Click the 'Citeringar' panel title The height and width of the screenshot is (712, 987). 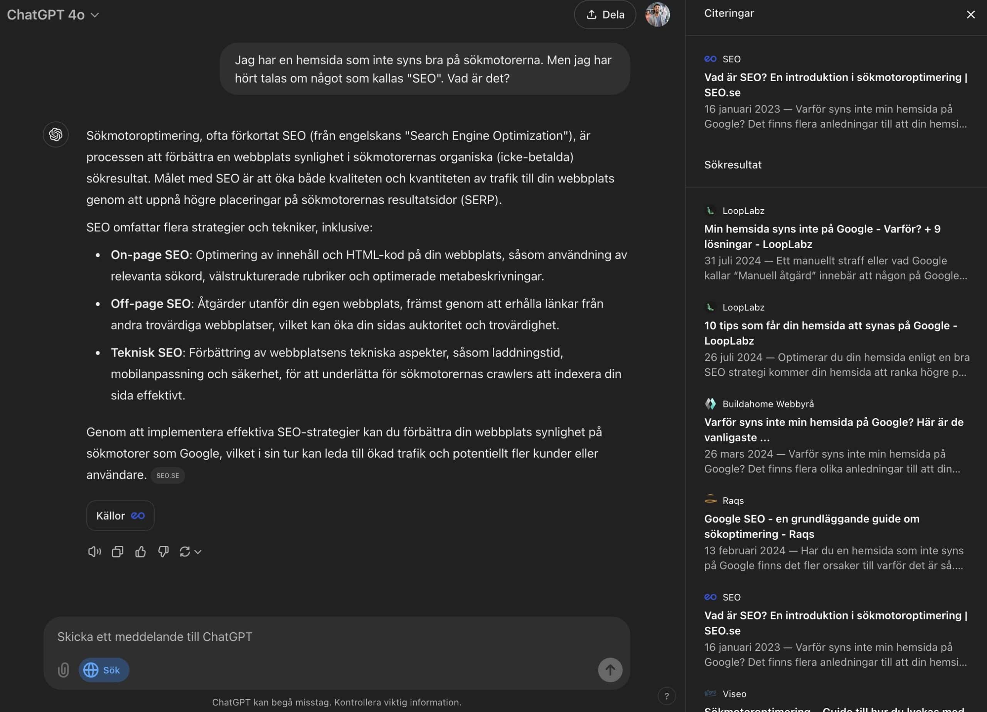pos(729,13)
